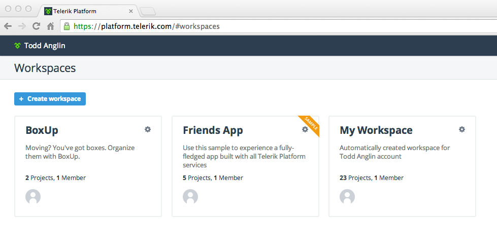Open the My Workspace title

pos(376,130)
